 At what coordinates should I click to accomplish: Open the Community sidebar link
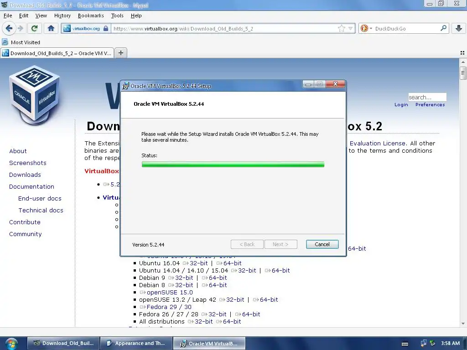[x=26, y=234]
